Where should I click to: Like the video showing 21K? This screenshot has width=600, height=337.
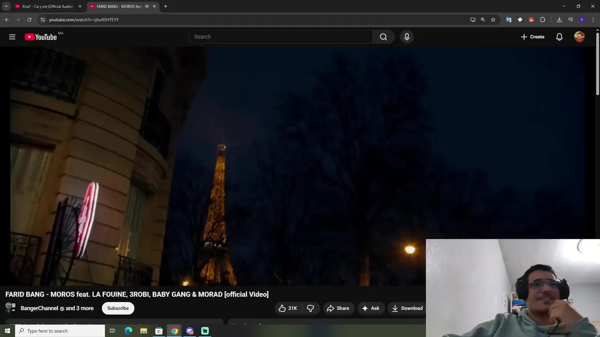point(288,308)
